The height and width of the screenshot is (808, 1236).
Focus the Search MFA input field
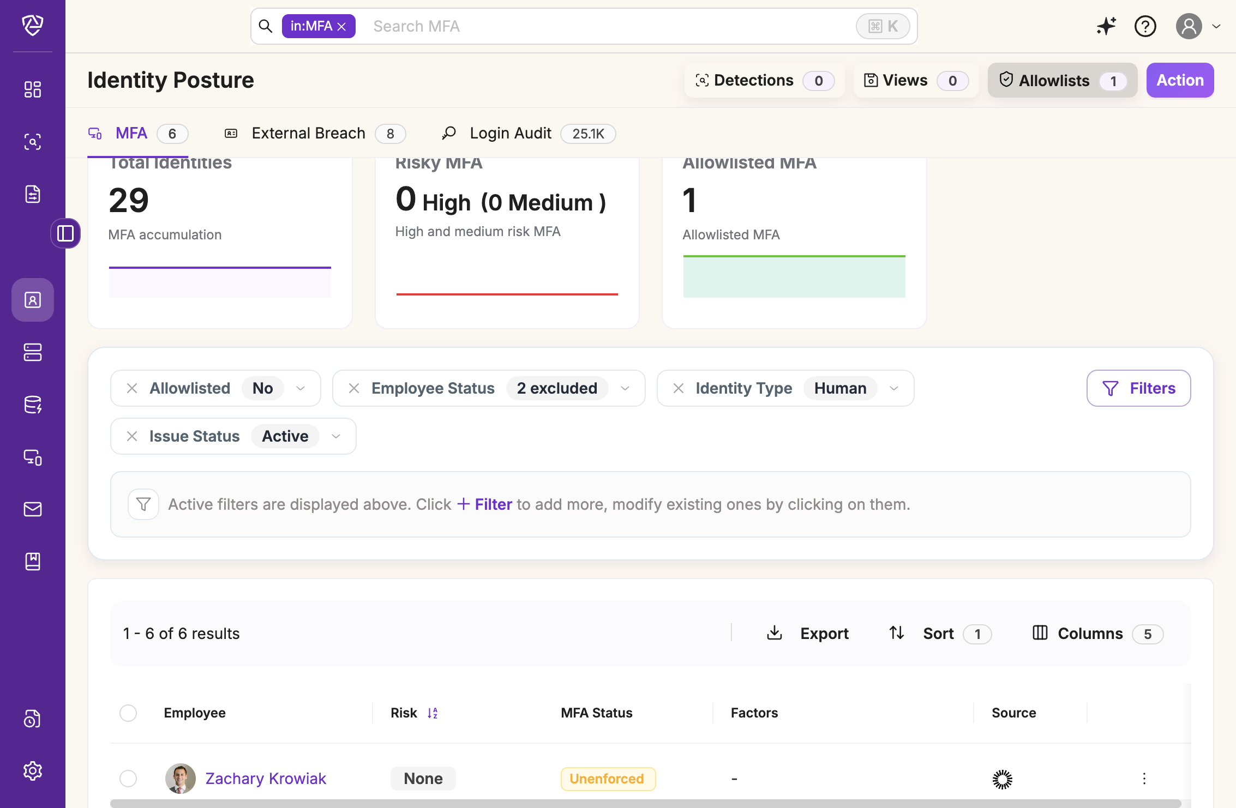[600, 26]
